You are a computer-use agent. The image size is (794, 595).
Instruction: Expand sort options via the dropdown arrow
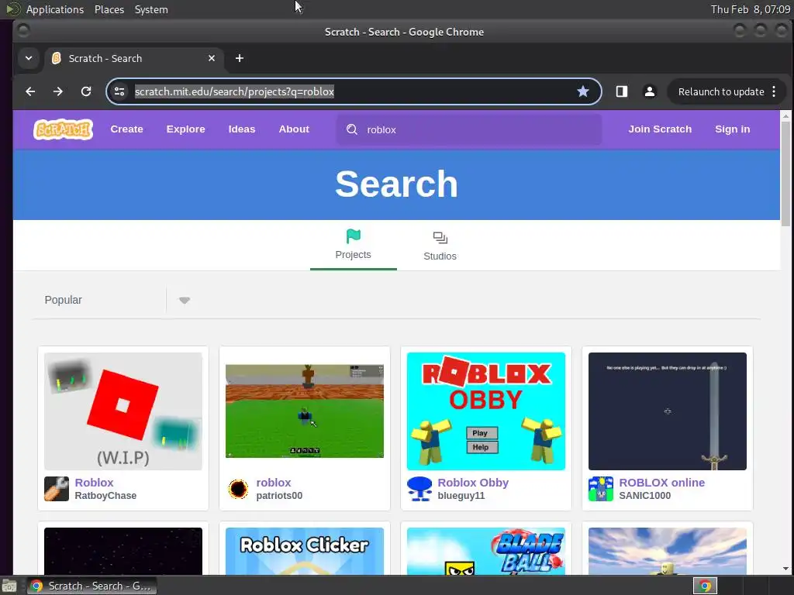point(185,301)
